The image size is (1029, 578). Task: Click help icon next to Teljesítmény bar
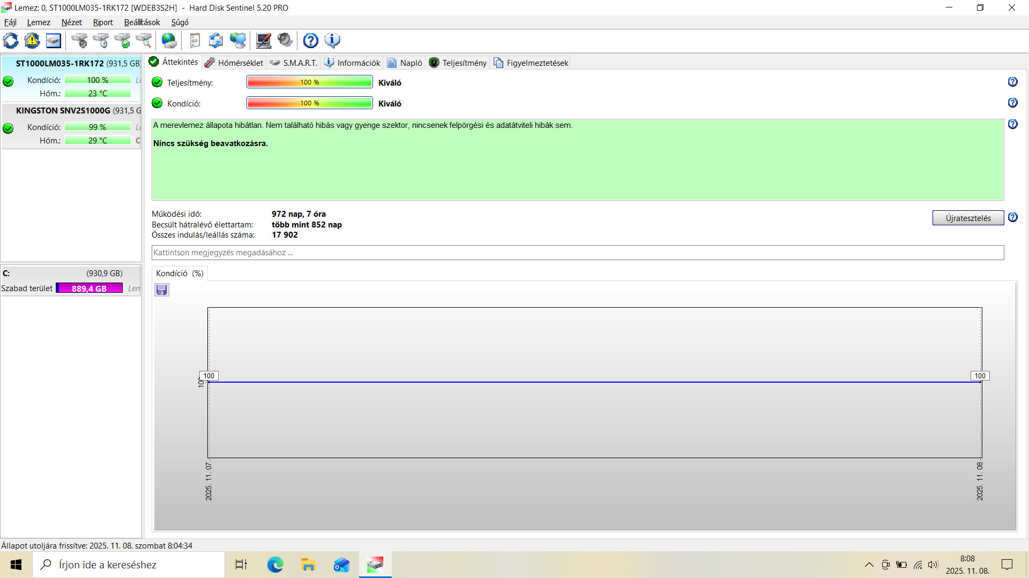click(x=1012, y=82)
